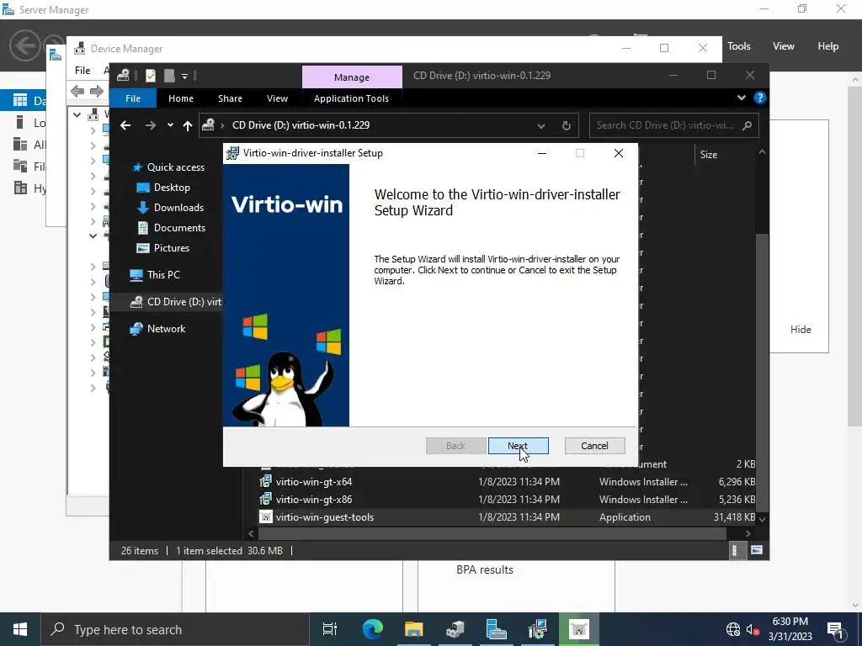Click Device Manager back arrow toolbar icon

coord(77,91)
